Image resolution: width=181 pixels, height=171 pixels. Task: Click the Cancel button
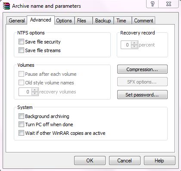[125, 160]
